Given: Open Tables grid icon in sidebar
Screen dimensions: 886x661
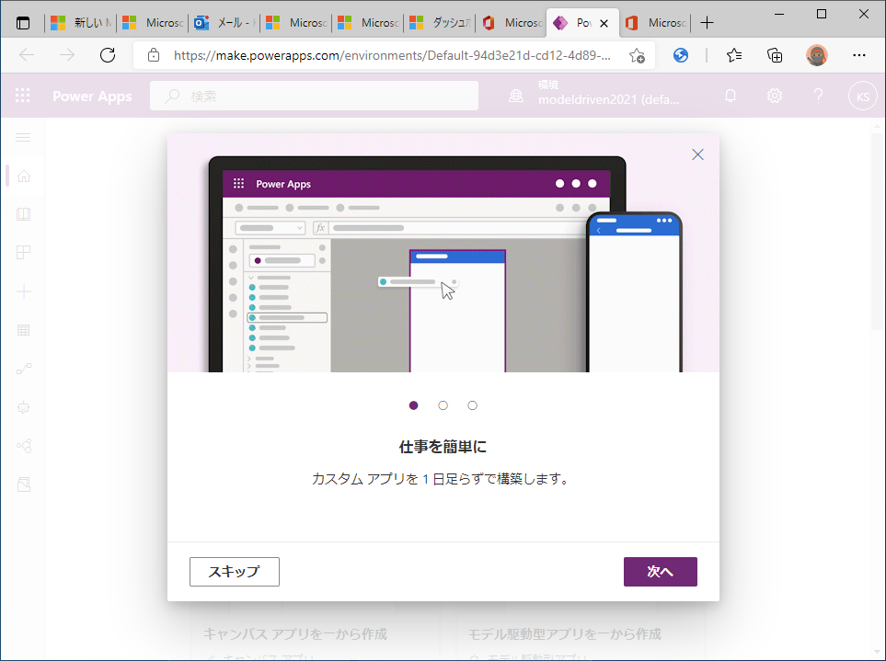Looking at the screenshot, I should pyautogui.click(x=24, y=330).
